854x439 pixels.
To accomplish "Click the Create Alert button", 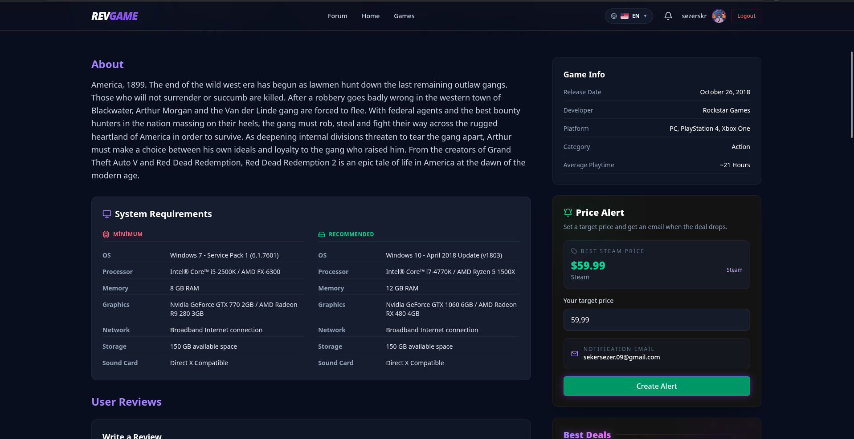I will point(657,386).
